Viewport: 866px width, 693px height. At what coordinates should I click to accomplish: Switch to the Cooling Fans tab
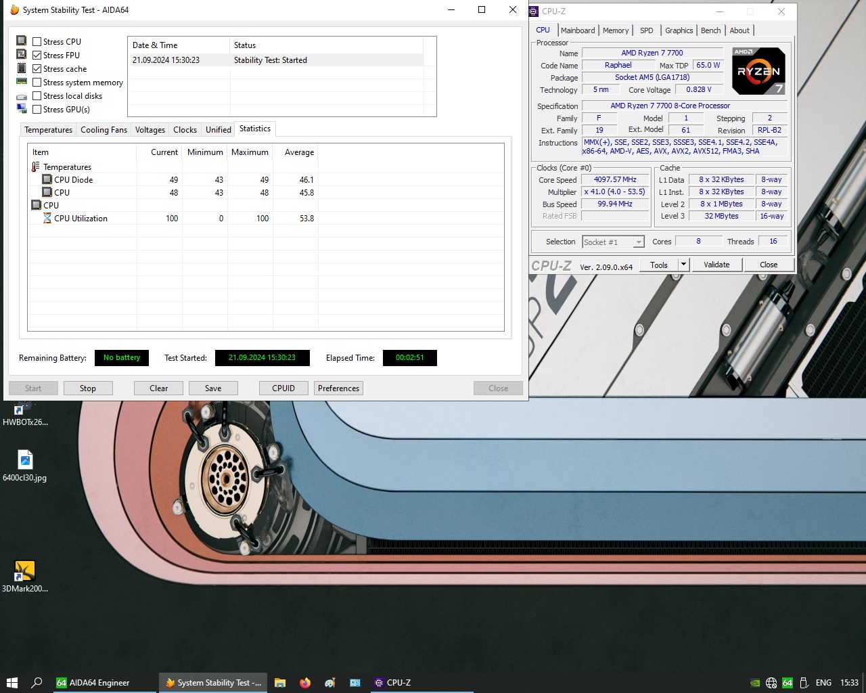[x=104, y=130]
